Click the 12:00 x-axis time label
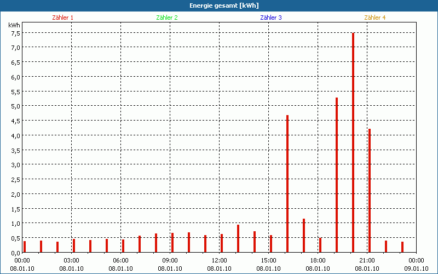 coord(220,261)
